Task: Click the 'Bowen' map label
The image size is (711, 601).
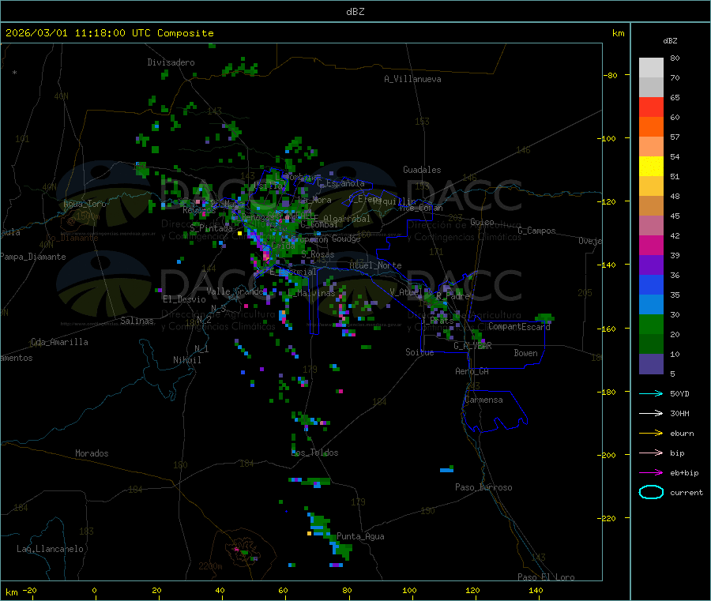Action: click(x=525, y=353)
